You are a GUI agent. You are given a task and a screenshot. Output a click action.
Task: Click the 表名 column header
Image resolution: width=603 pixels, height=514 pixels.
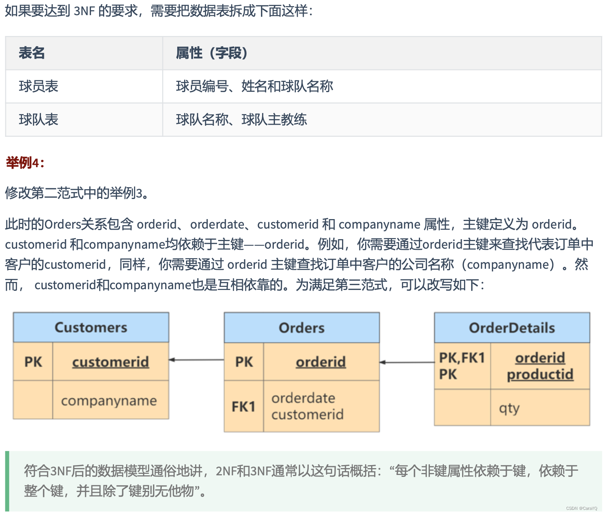click(x=84, y=53)
